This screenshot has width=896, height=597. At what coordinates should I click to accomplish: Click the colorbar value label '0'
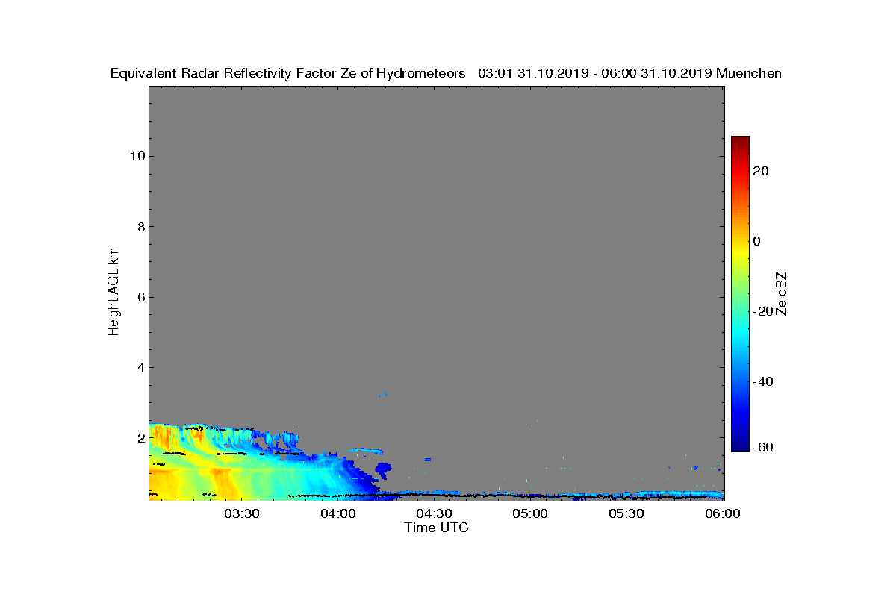coord(758,241)
